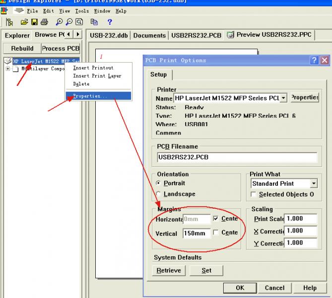Click the Process PCB button
This screenshot has width=332, height=298.
pyautogui.click(x=61, y=49)
